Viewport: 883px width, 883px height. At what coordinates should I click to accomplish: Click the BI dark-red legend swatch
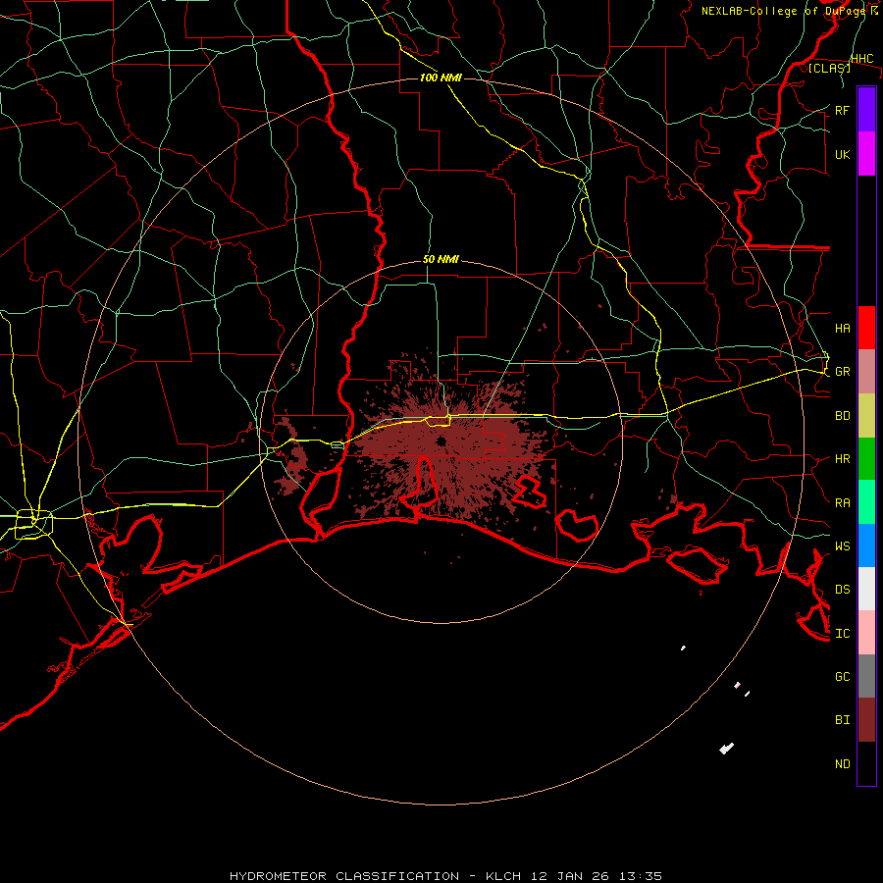tap(866, 720)
